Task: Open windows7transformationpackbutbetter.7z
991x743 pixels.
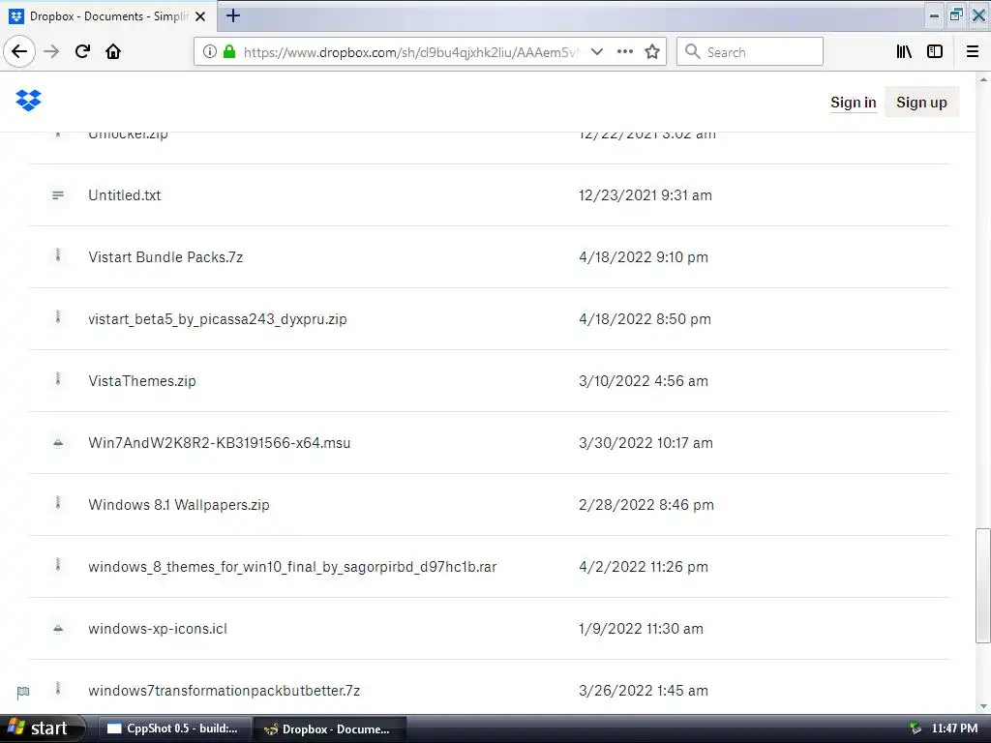Action: (225, 691)
